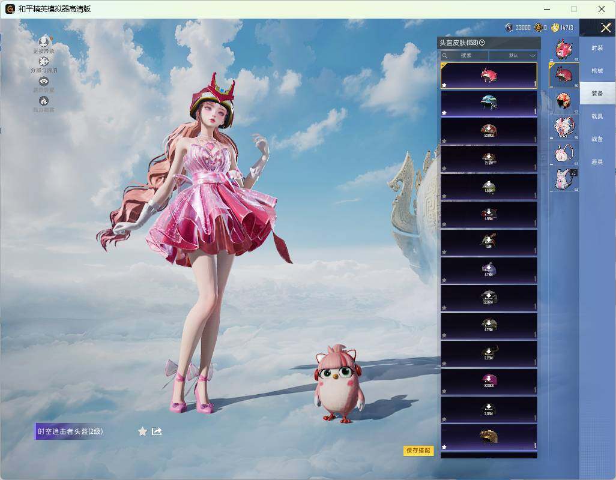Viewport: 616px width, 480px height.
Task: Download the red helmet skin in third row
Action: click(x=489, y=131)
